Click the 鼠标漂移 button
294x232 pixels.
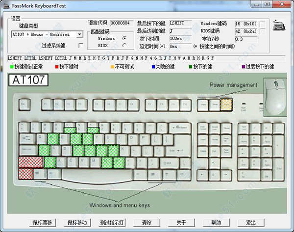43,223
